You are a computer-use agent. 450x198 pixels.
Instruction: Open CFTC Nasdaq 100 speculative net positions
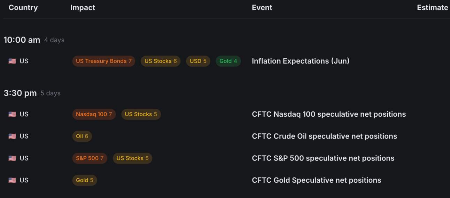(x=328, y=114)
